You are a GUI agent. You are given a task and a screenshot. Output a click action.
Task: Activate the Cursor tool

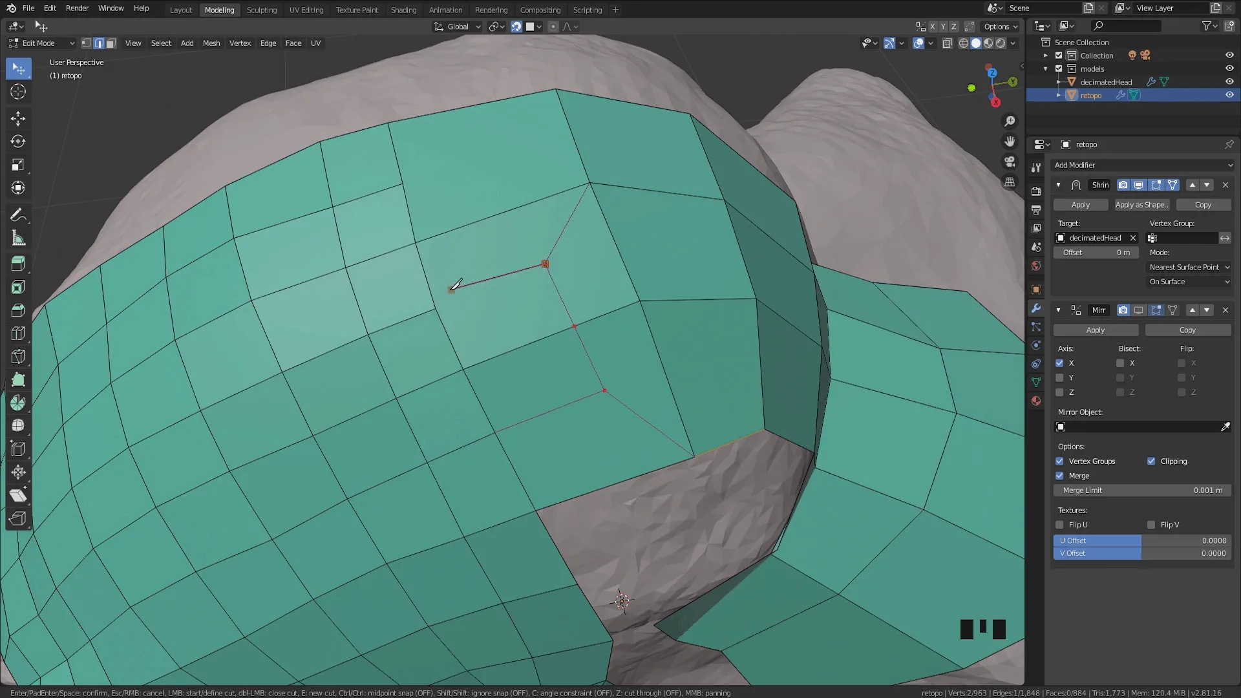click(18, 92)
